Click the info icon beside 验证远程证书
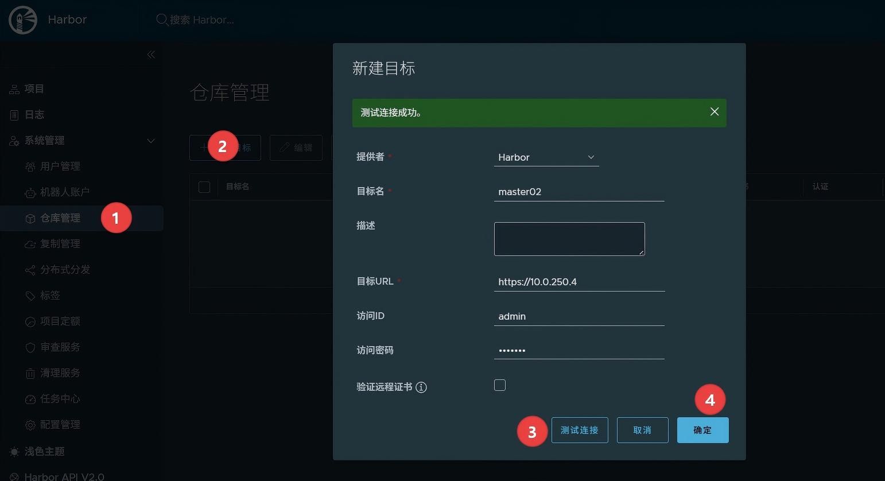 point(421,387)
